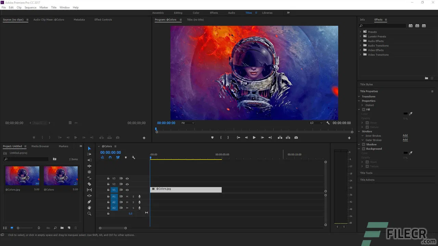Image resolution: width=438 pixels, height=246 pixels.
Task: Add an Inner Stroke
Action: click(x=405, y=136)
